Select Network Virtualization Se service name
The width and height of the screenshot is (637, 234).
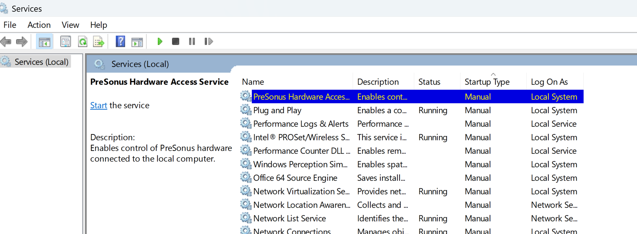tap(301, 191)
